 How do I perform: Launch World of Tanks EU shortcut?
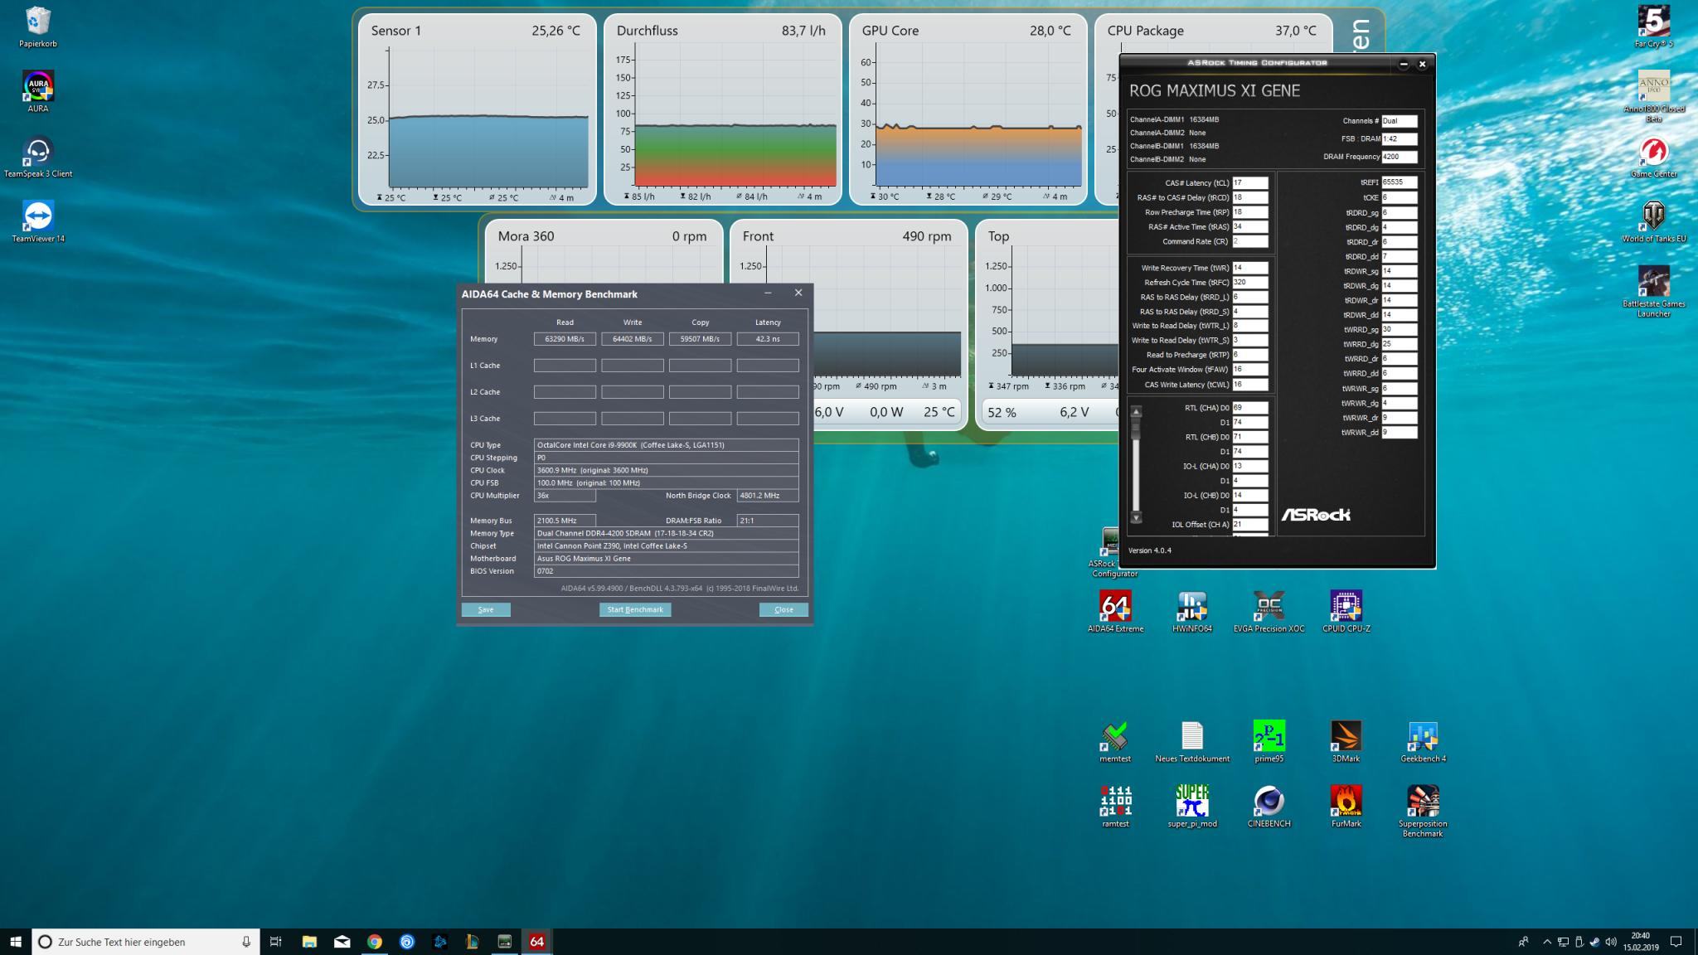click(1653, 221)
